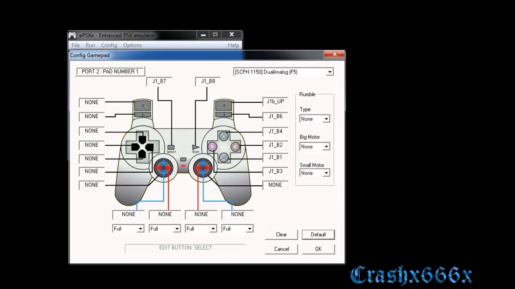Select the J1_B7 mapping field for Select

point(159,81)
